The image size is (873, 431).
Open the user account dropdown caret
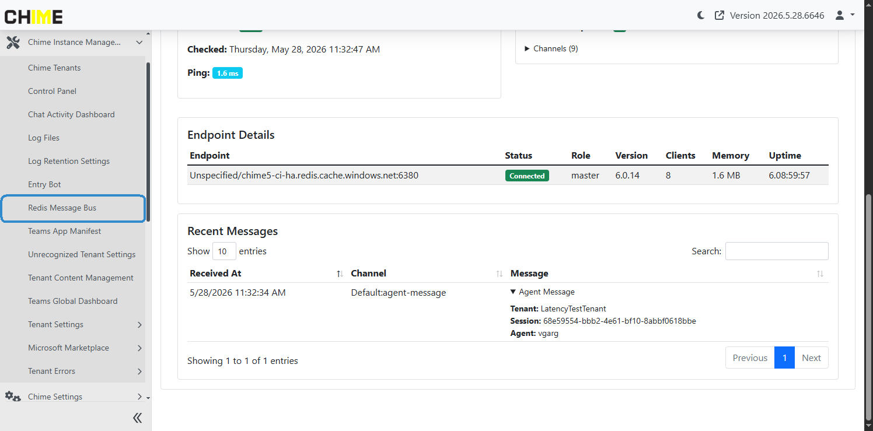[x=853, y=15]
